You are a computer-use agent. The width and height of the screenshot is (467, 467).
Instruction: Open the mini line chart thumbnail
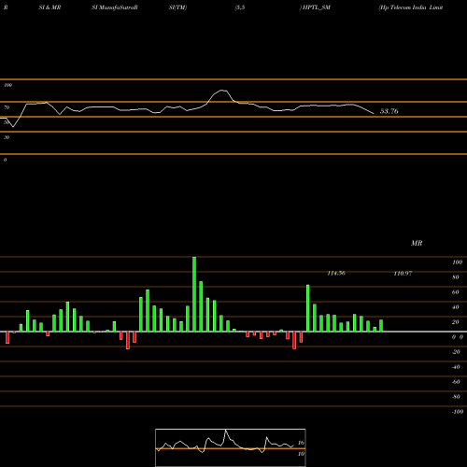[231, 447]
